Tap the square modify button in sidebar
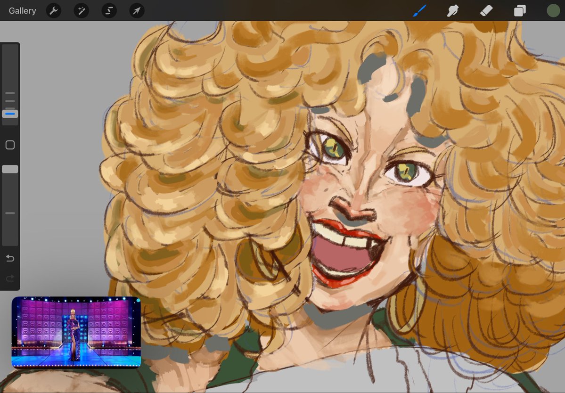This screenshot has width=565, height=393. 10,145
